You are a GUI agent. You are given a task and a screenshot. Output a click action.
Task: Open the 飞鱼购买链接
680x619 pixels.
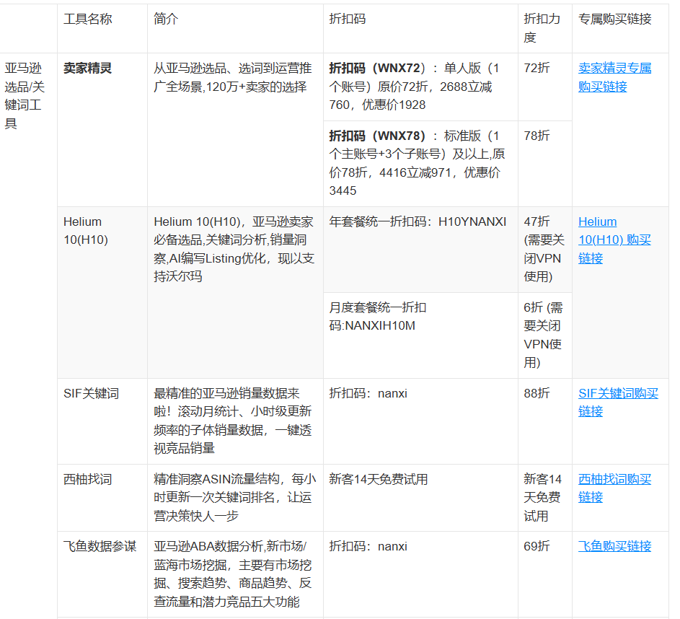[614, 546]
